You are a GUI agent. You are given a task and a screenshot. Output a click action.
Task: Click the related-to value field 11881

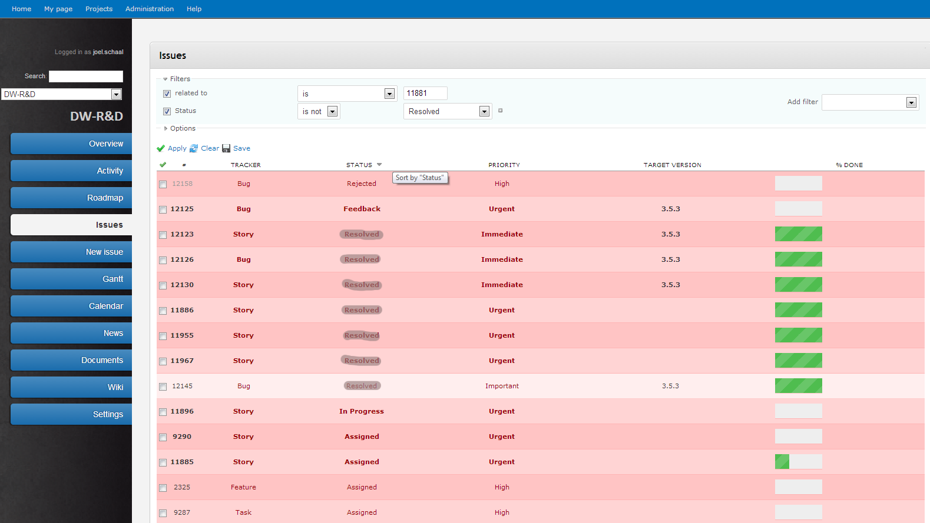[x=425, y=93]
